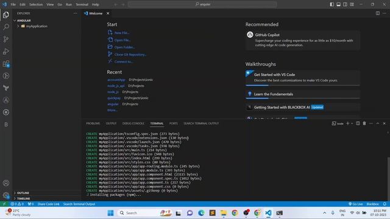390x219 pixels.
Task: Switch to the OUTPUT tab
Action: (x=111, y=123)
